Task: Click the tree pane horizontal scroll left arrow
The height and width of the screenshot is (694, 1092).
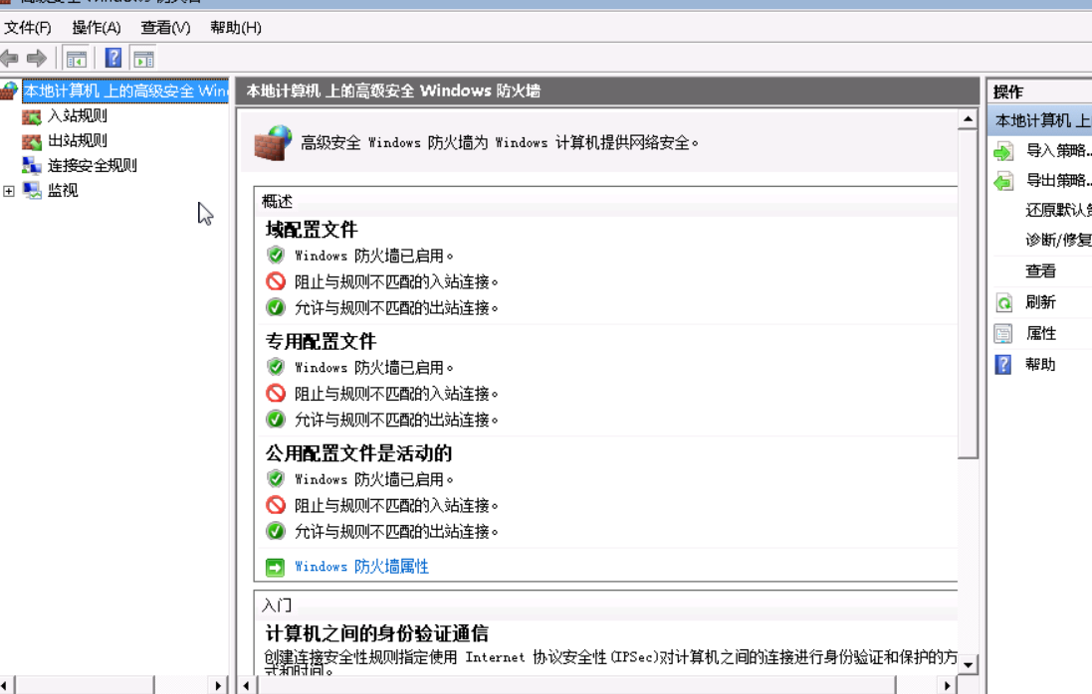Action: [5, 686]
